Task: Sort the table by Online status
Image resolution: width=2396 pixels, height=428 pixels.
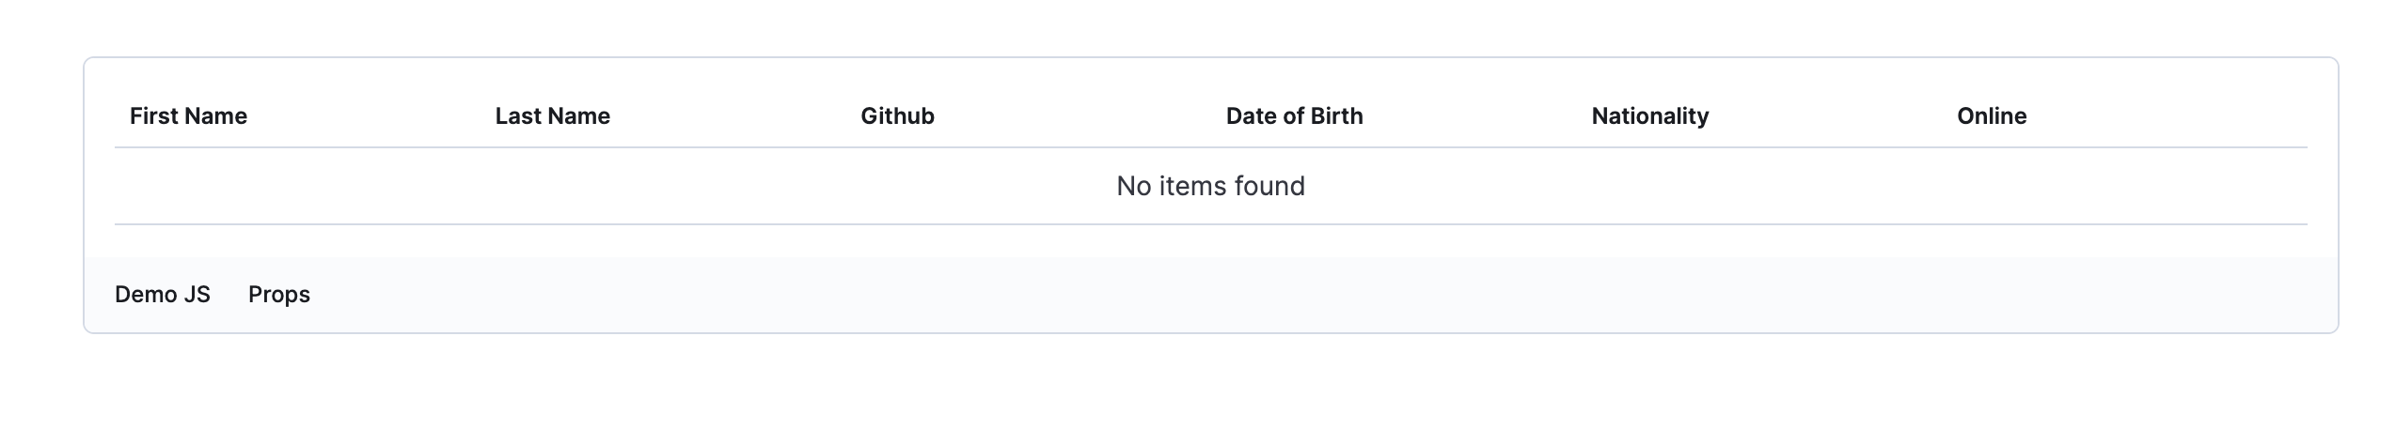Action: [1991, 116]
